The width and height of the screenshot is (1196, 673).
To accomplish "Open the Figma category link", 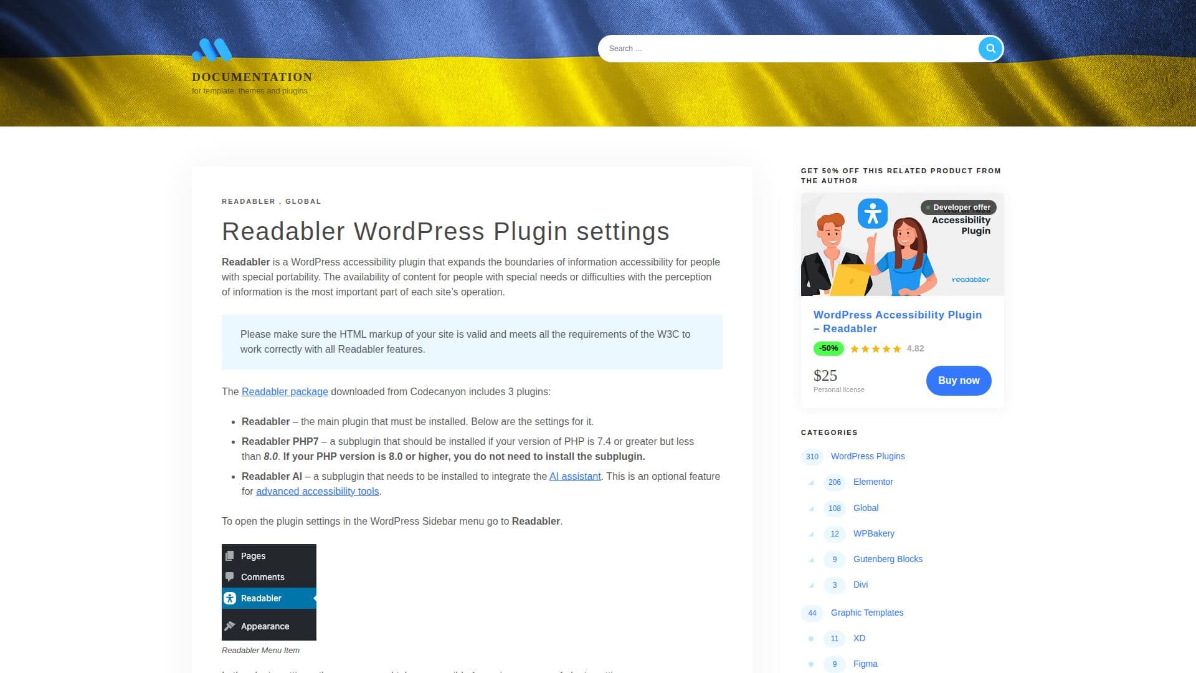I will pos(865,664).
